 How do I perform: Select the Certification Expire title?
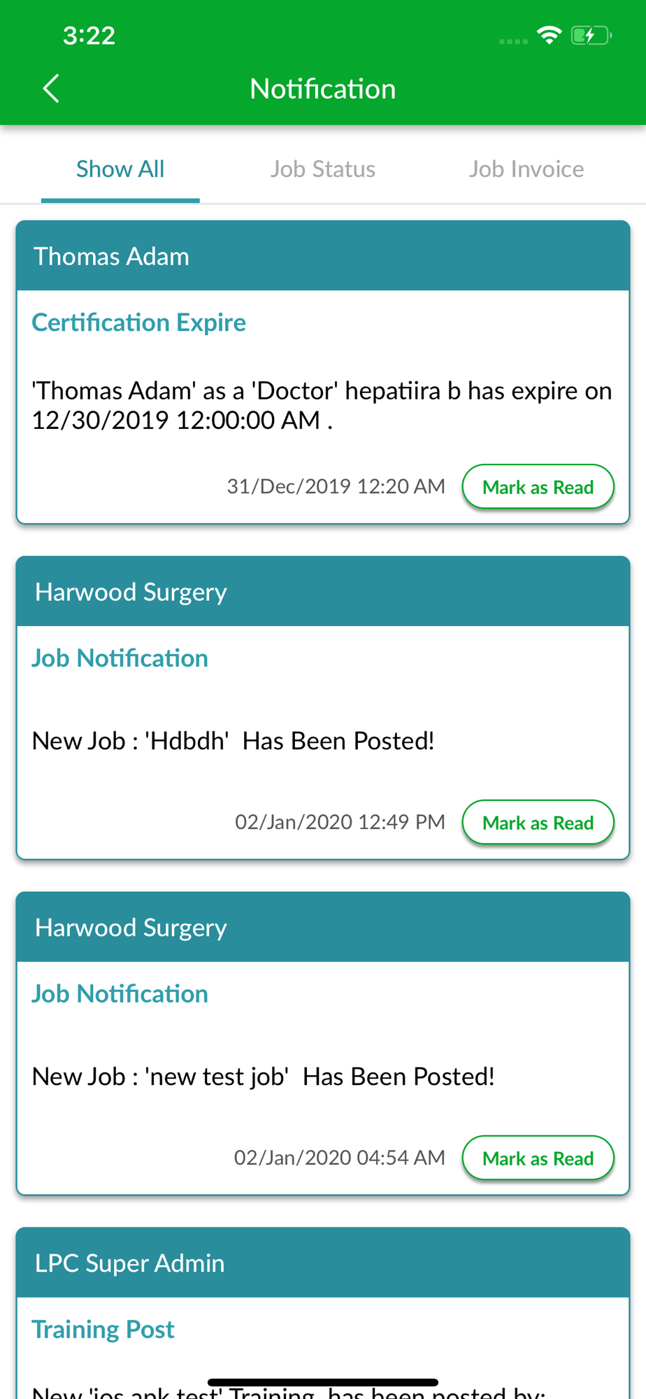(139, 322)
